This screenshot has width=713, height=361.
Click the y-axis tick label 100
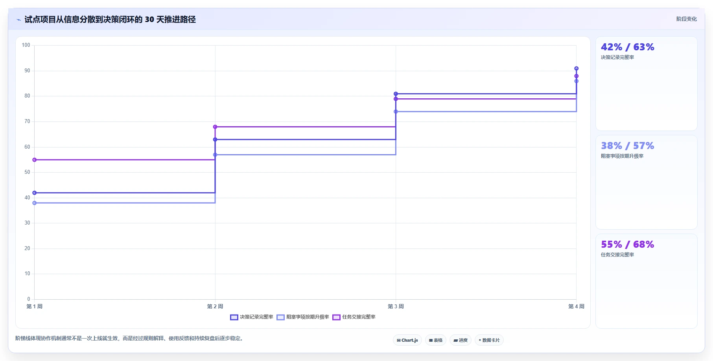26,45
